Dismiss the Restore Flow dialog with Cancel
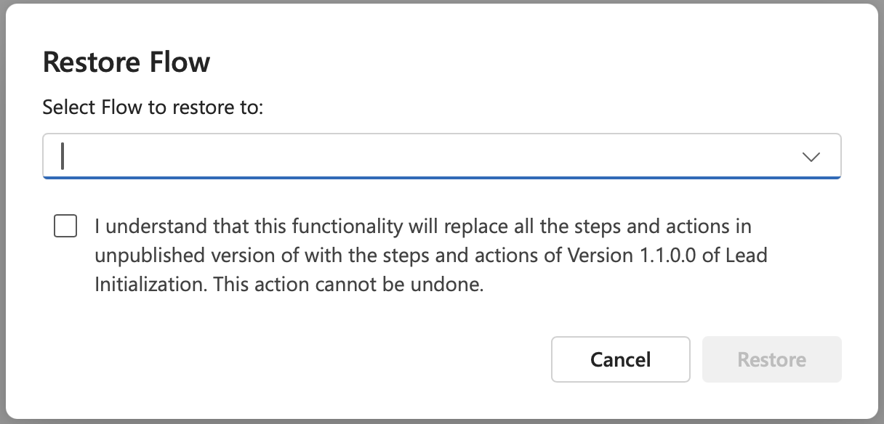The width and height of the screenshot is (884, 424). click(620, 359)
